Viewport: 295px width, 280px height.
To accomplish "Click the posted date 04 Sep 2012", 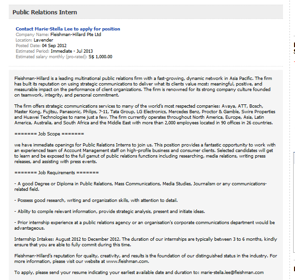I will 54,46.
